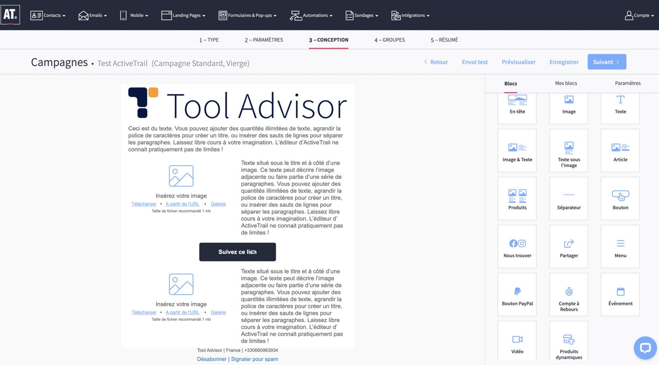Insert the Vidéo block
The width and height of the screenshot is (659, 365).
[x=517, y=341]
